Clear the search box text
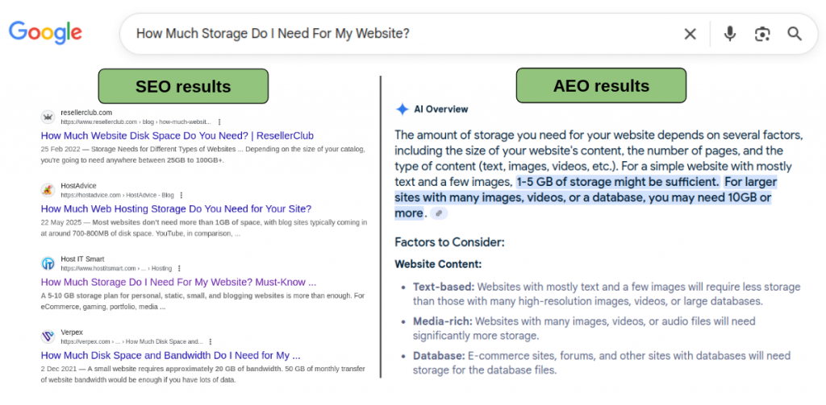 pos(690,34)
